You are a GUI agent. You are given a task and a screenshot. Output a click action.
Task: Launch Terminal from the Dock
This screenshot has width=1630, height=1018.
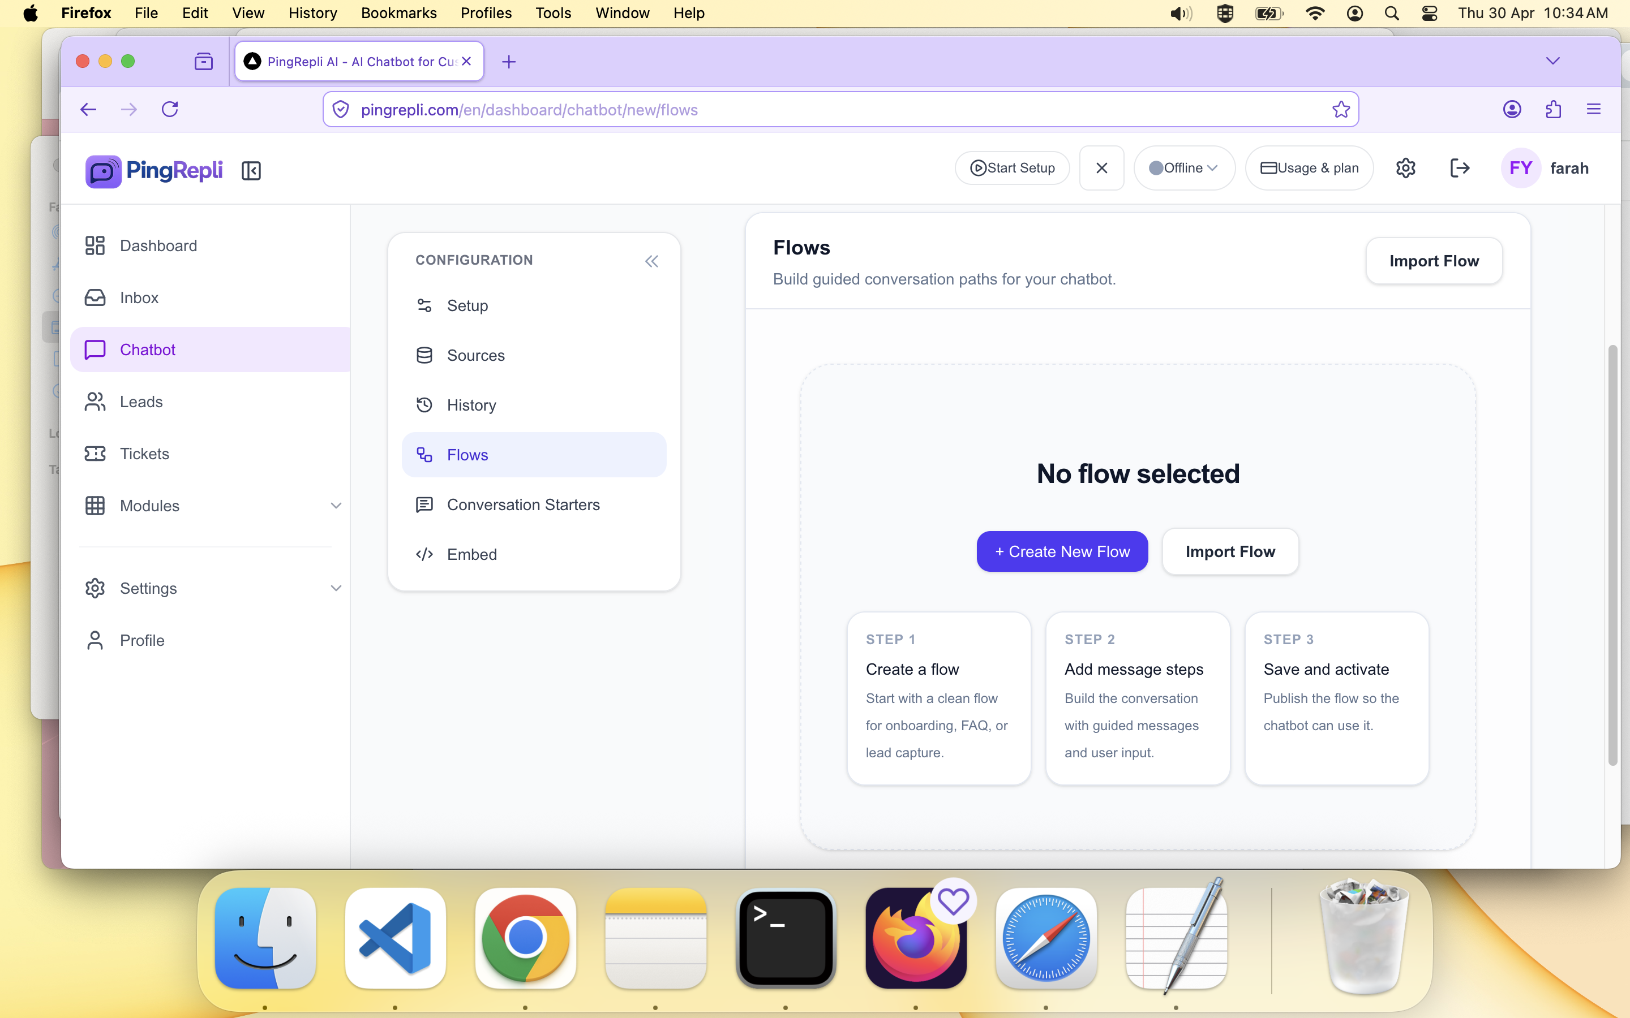pyautogui.click(x=786, y=939)
